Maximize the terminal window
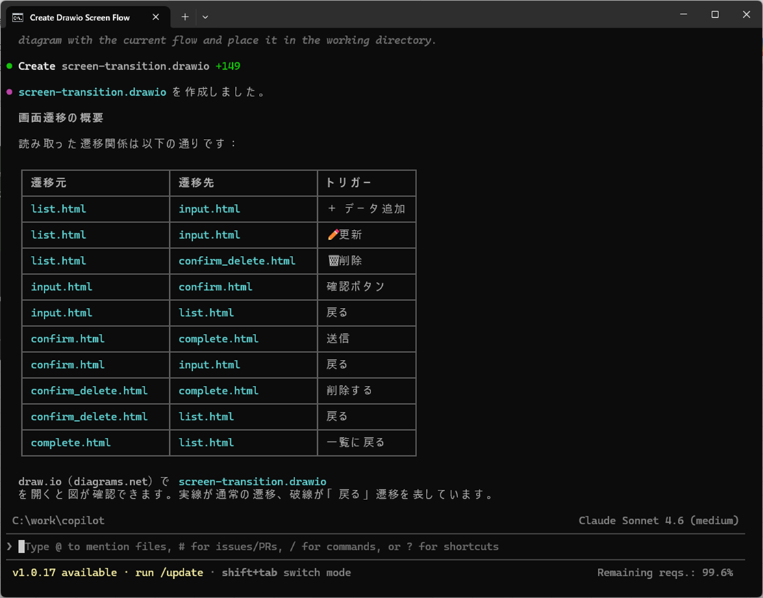763x598 pixels. 715,14
